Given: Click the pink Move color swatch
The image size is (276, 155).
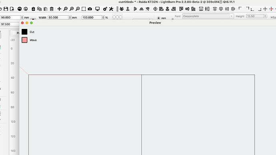Looking at the screenshot, I should [24, 40].
